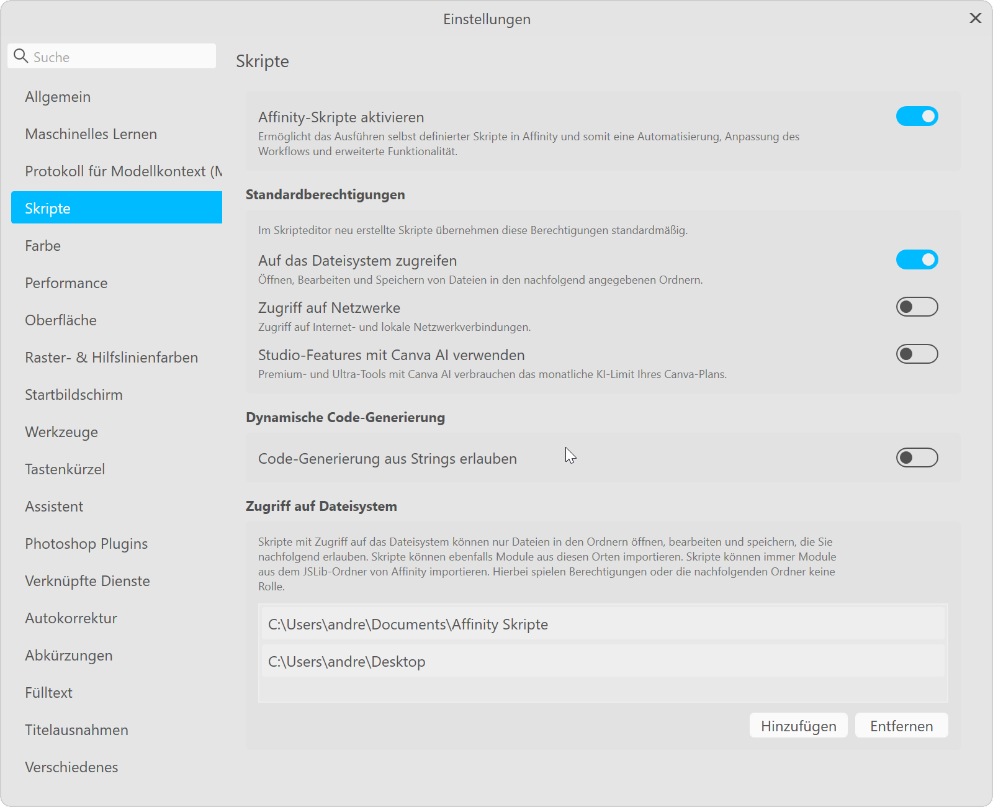The width and height of the screenshot is (993, 807).
Task: Select Startbildschirm in the sidebar
Action: 117,395
